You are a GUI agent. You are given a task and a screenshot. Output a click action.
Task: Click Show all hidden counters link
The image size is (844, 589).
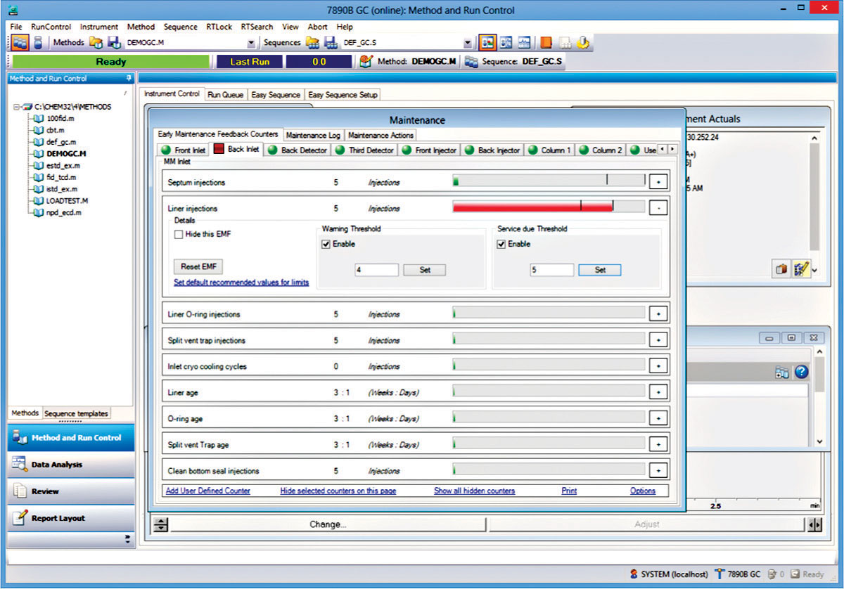coord(474,491)
